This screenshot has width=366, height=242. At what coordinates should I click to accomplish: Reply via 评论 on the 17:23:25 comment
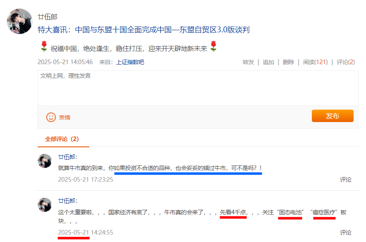coord(345,180)
